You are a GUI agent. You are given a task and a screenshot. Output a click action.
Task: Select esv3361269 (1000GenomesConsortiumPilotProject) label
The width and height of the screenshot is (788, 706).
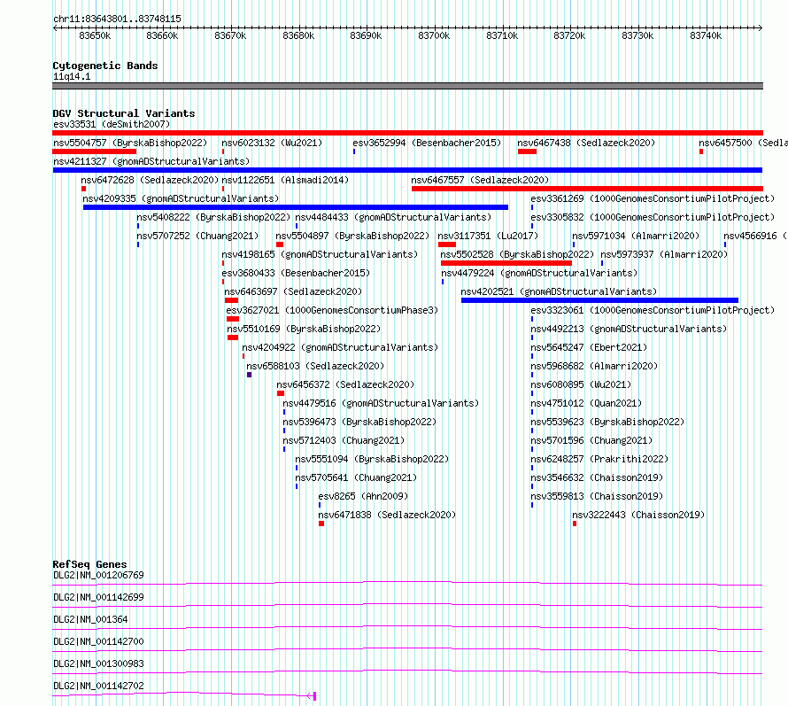click(653, 198)
